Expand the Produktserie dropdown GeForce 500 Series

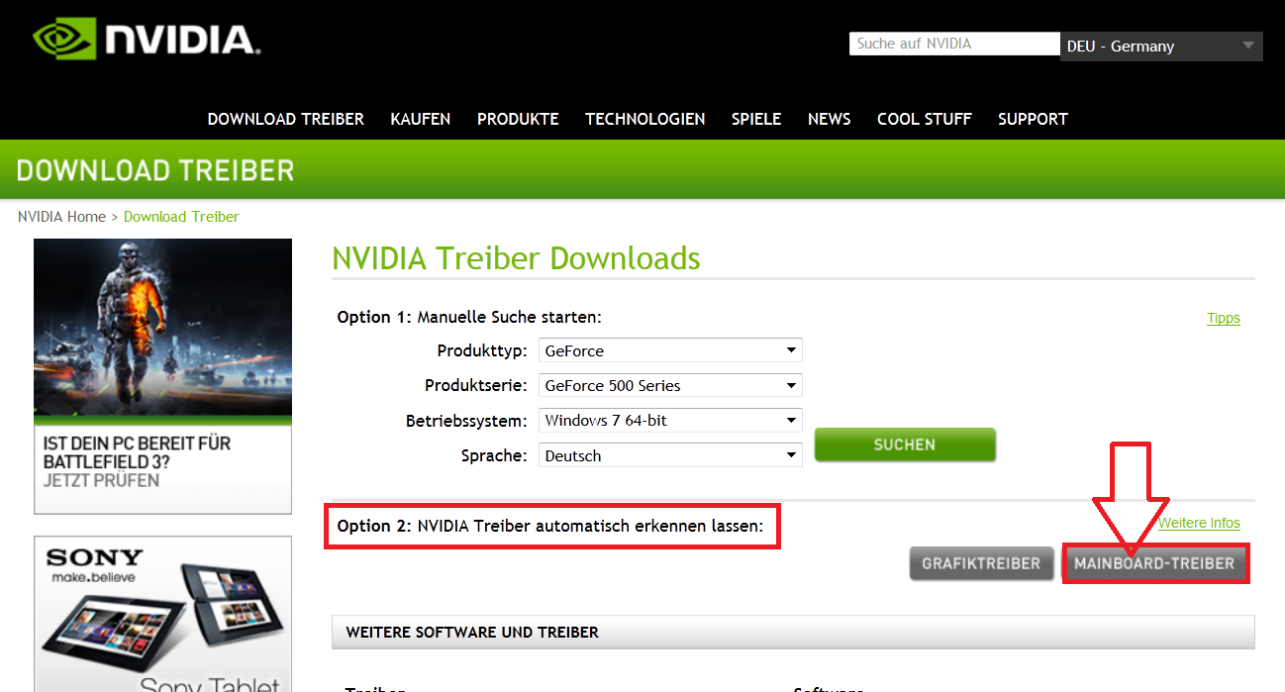coord(670,385)
